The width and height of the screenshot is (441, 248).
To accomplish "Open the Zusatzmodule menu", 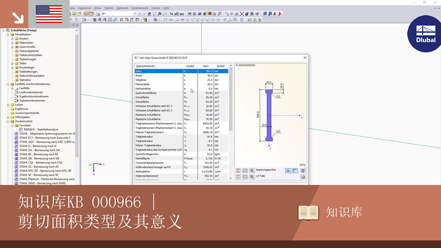I will coord(140,8).
